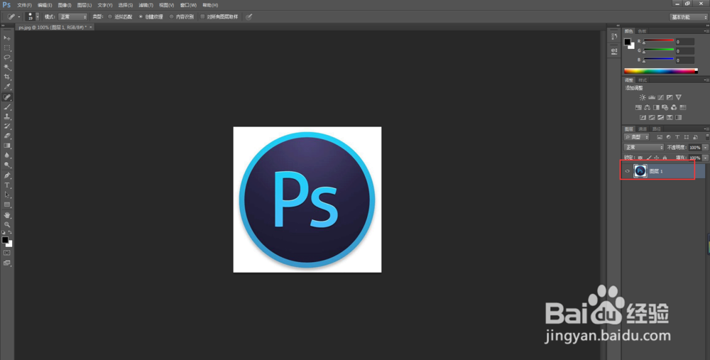Open the 编辑(E) menu
710x360 pixels.
44,5
